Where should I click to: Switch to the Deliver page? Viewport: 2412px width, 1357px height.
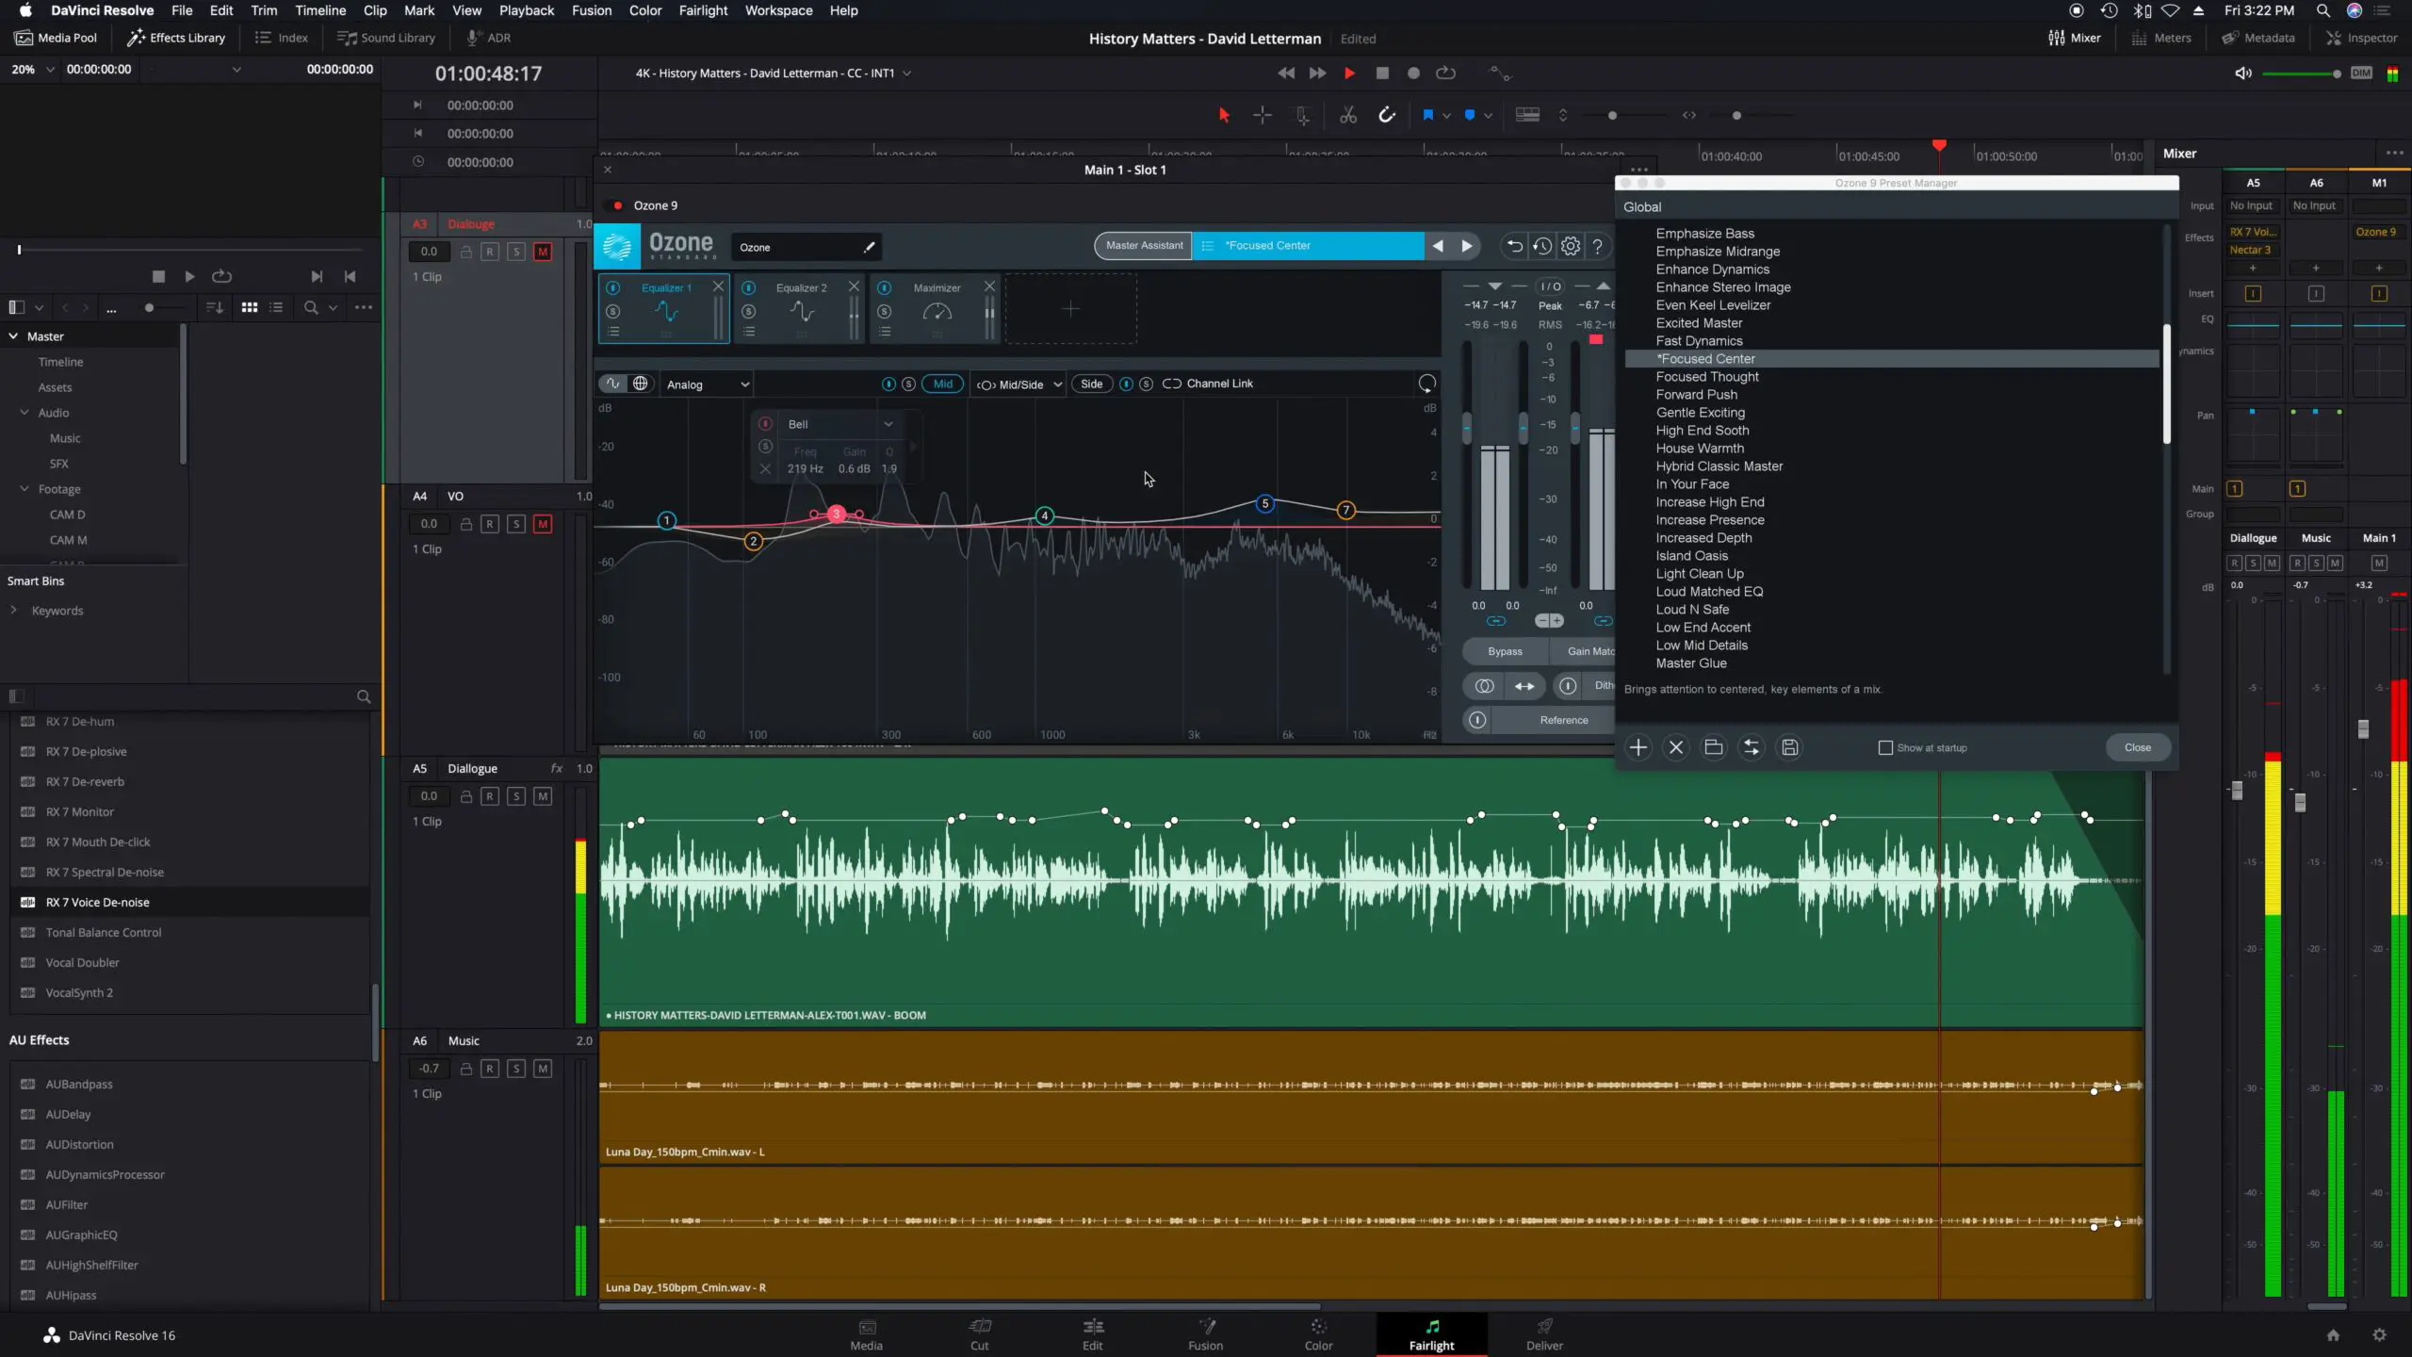[x=1544, y=1334]
